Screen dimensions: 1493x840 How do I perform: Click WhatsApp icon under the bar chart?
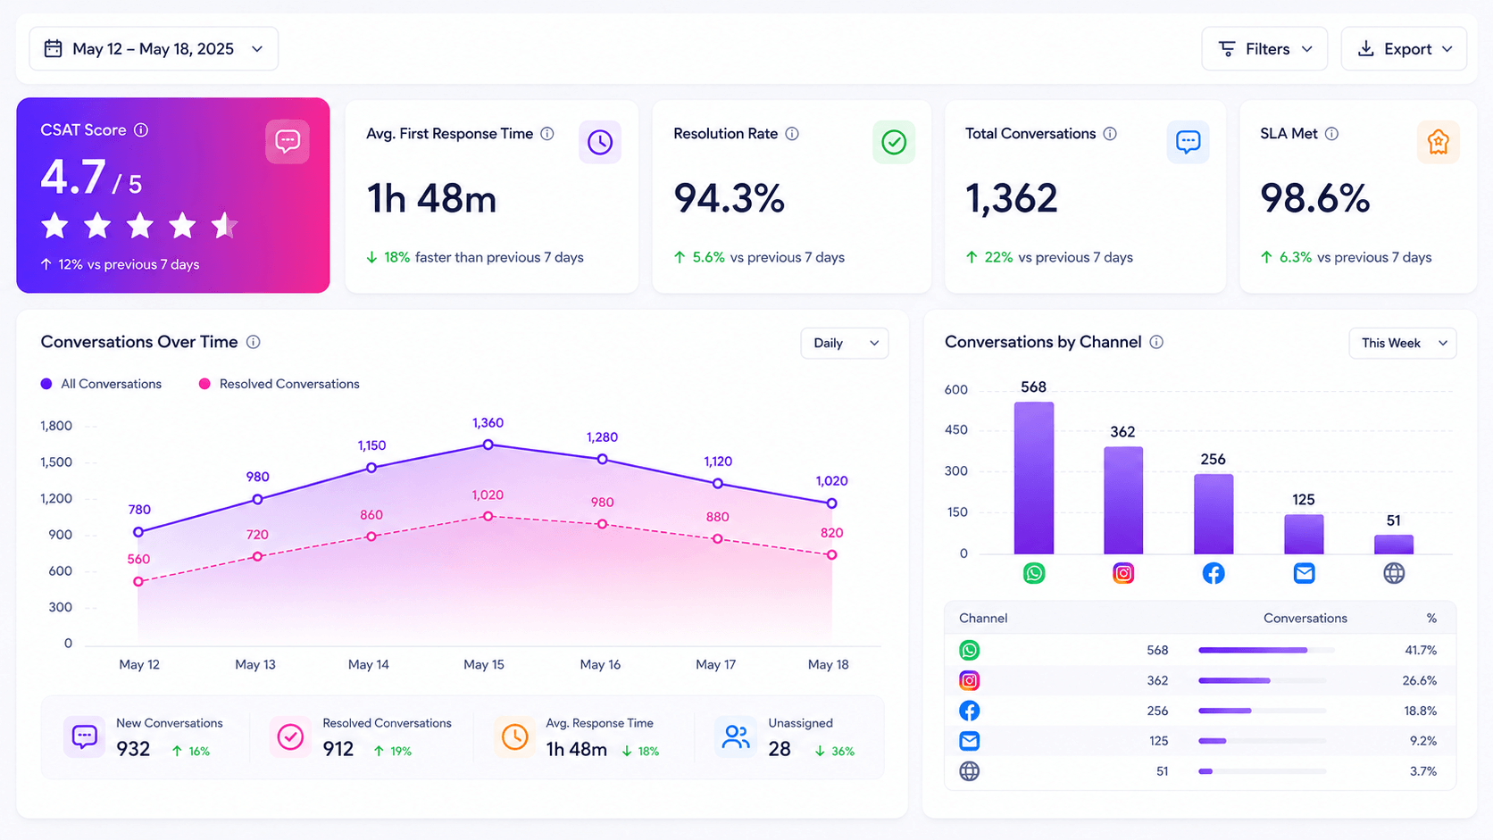1034,573
